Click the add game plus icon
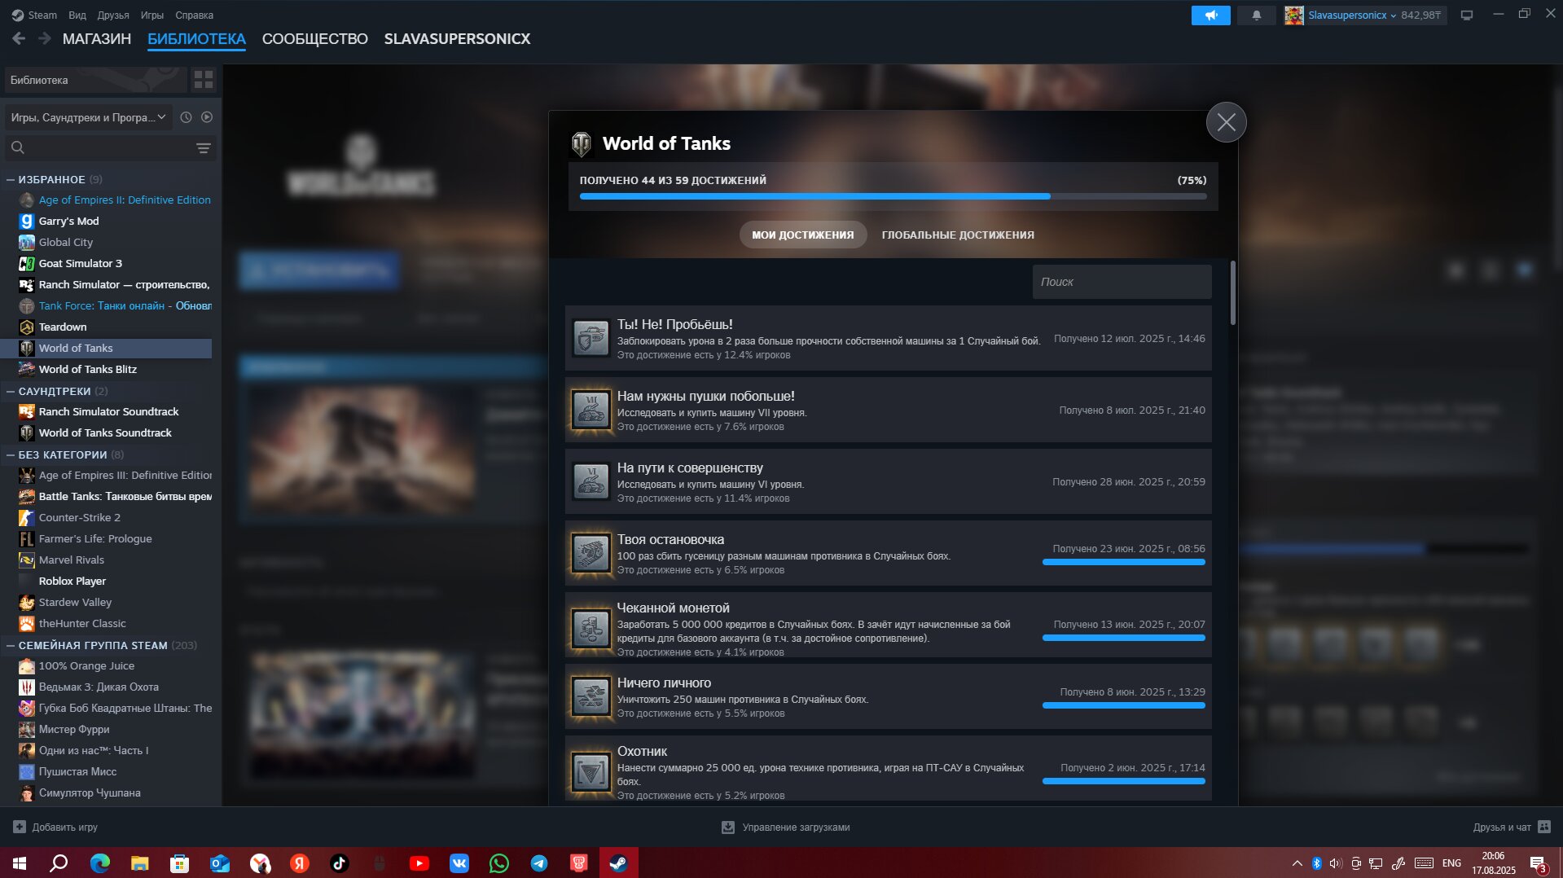Screen dimensions: 1563x878 click(20, 827)
